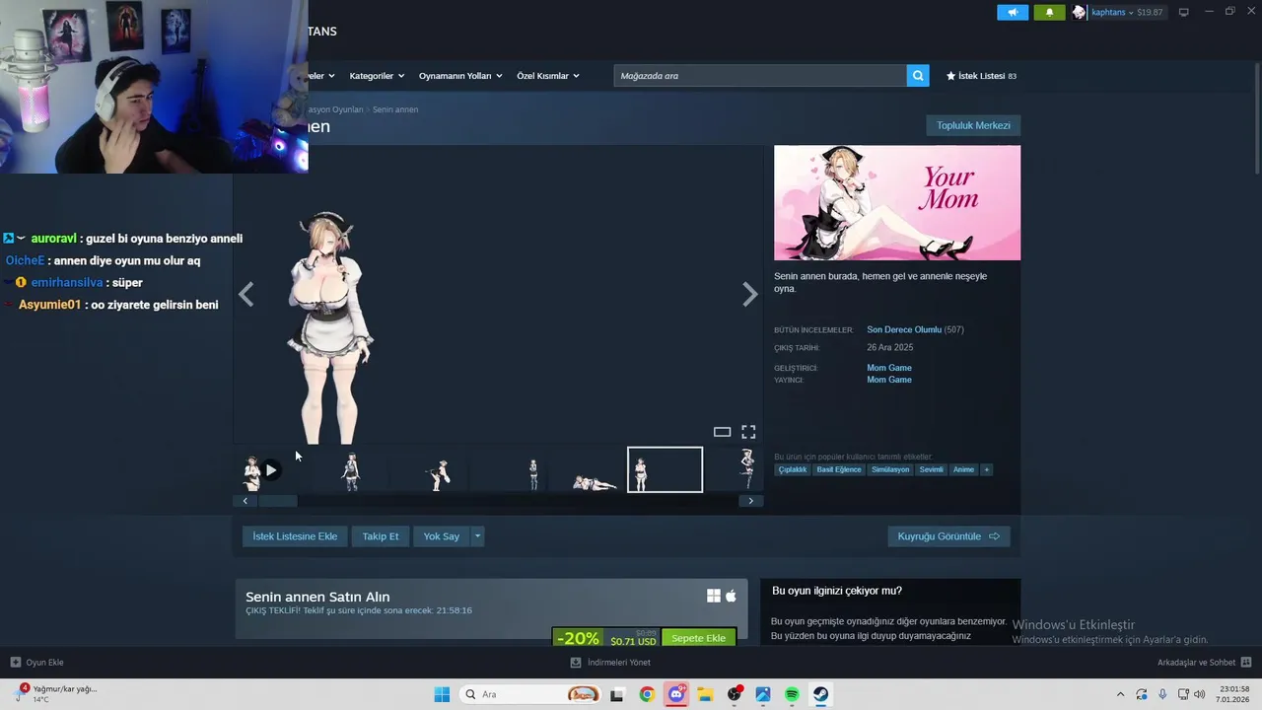Image resolution: width=1262 pixels, height=710 pixels.
Task: Expand the Yok Say options arrow
Action: click(x=477, y=536)
